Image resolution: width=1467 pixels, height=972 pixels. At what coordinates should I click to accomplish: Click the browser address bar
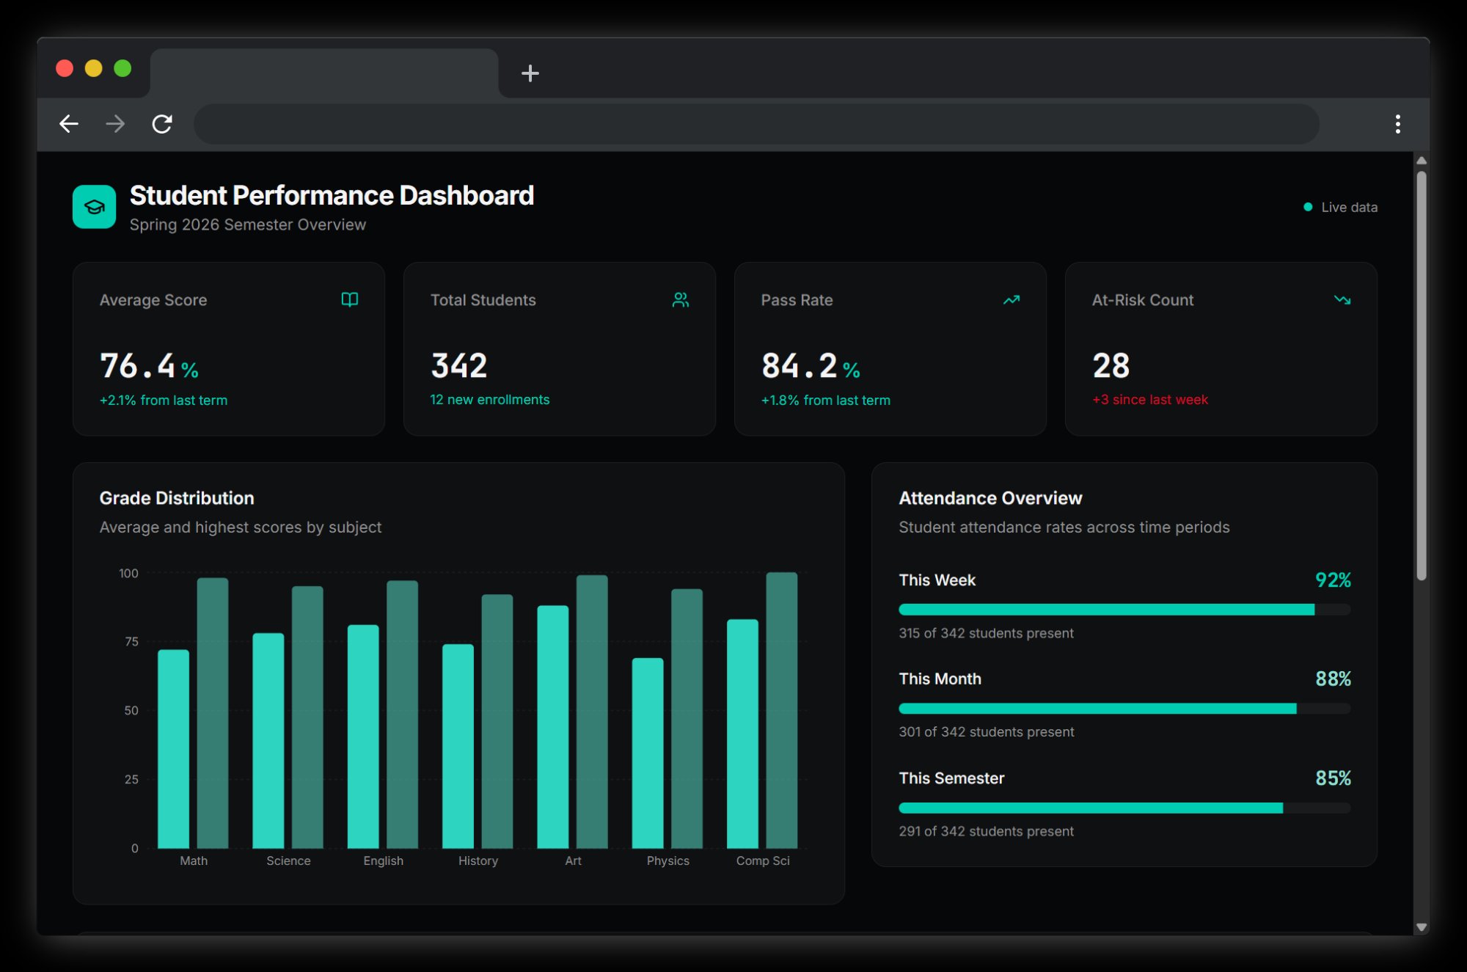click(756, 124)
